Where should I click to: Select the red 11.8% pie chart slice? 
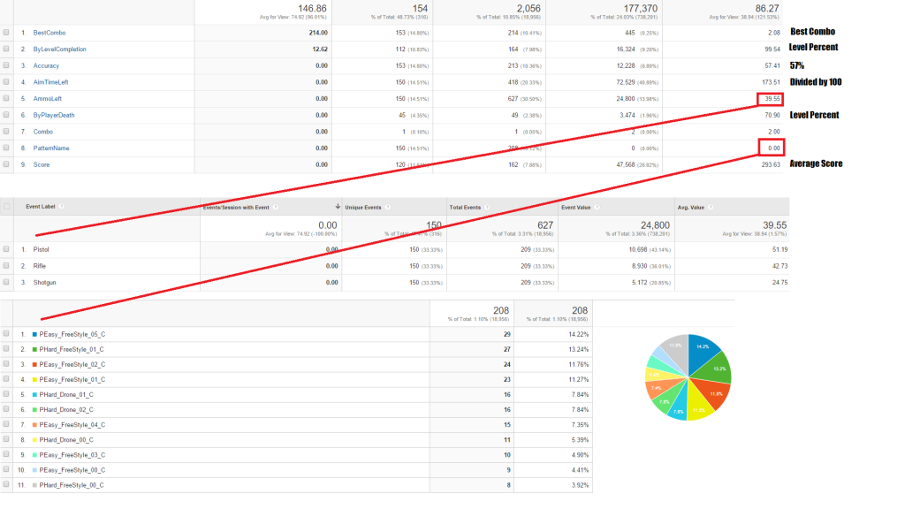(x=712, y=391)
